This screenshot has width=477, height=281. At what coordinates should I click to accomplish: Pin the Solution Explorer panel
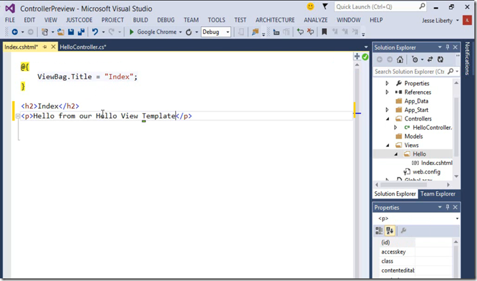click(x=447, y=47)
